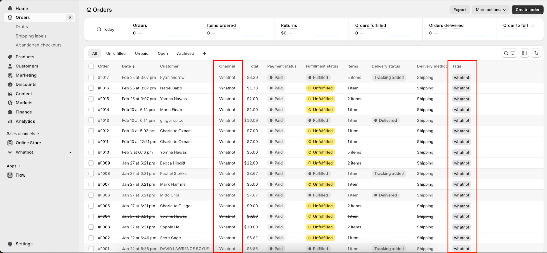
Task: Switch to the Unfulfilled tab
Action: pos(116,53)
